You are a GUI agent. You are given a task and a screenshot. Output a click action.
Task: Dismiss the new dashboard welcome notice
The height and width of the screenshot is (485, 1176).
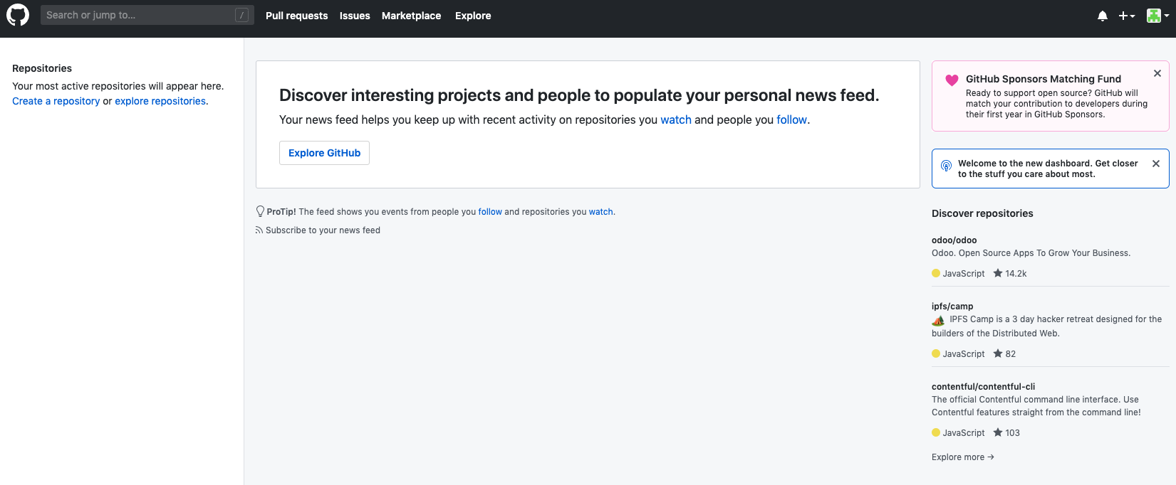[x=1156, y=164]
